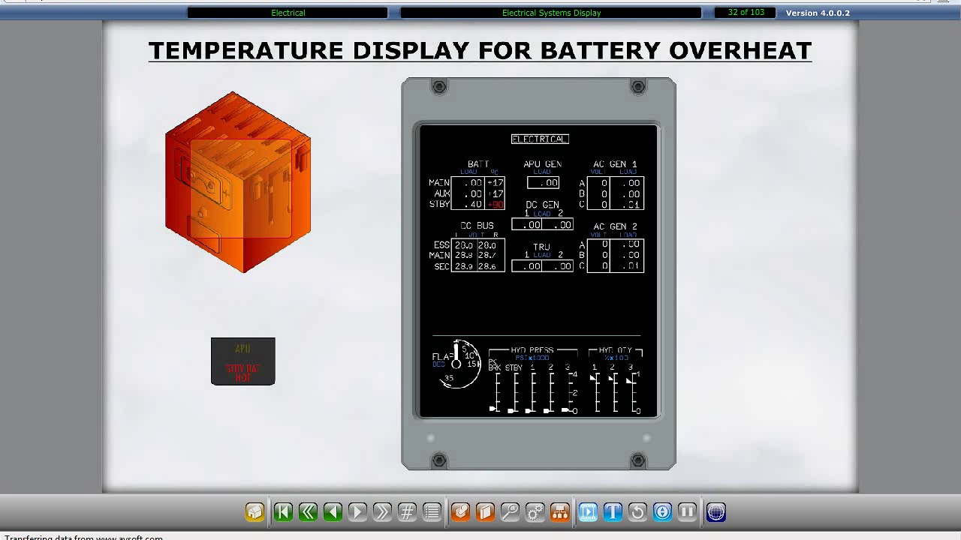Jump to the first slide
The image size is (961, 540).
click(283, 512)
